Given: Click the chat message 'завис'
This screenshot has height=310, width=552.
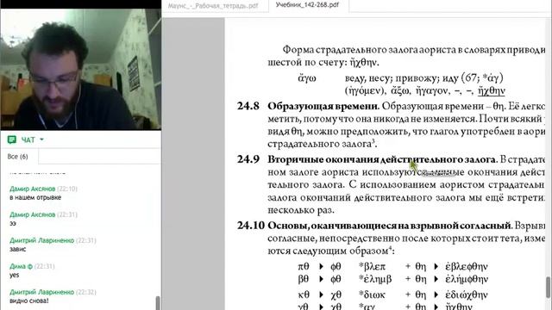Looking at the screenshot, I should point(17,249).
